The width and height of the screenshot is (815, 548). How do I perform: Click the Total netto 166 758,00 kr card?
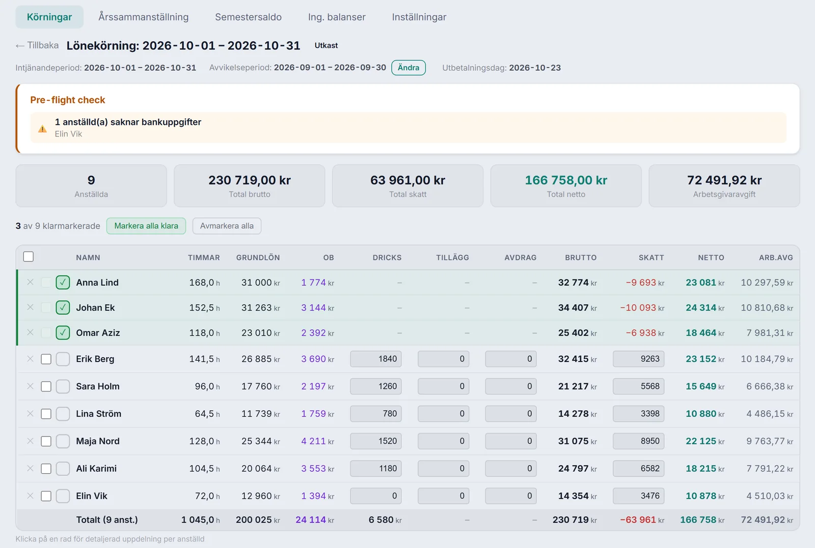pyautogui.click(x=566, y=186)
